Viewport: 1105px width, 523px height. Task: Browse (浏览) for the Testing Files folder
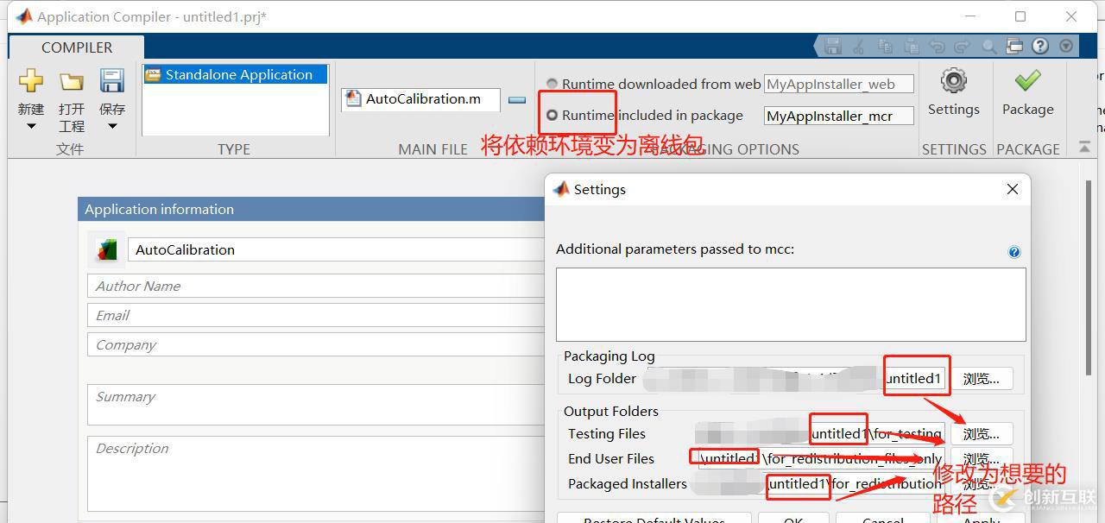pos(982,434)
